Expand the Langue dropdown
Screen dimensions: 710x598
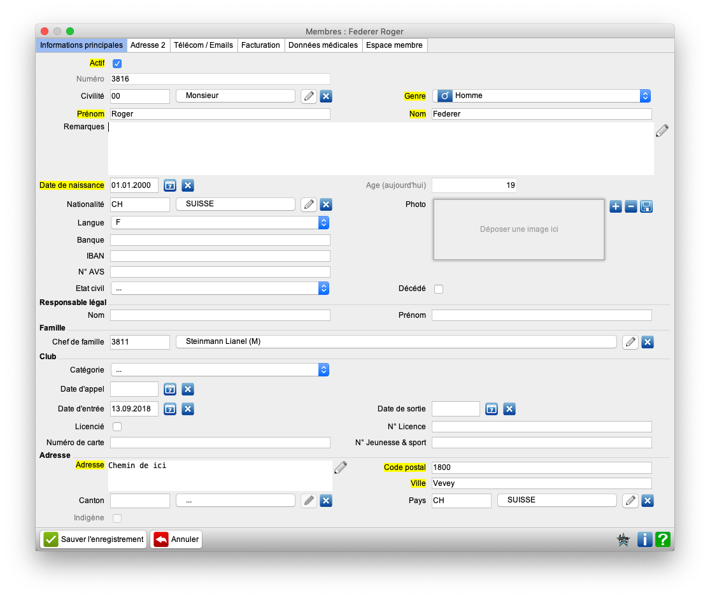click(220, 223)
